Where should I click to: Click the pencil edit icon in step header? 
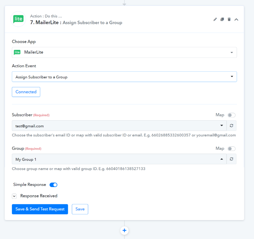point(215,19)
